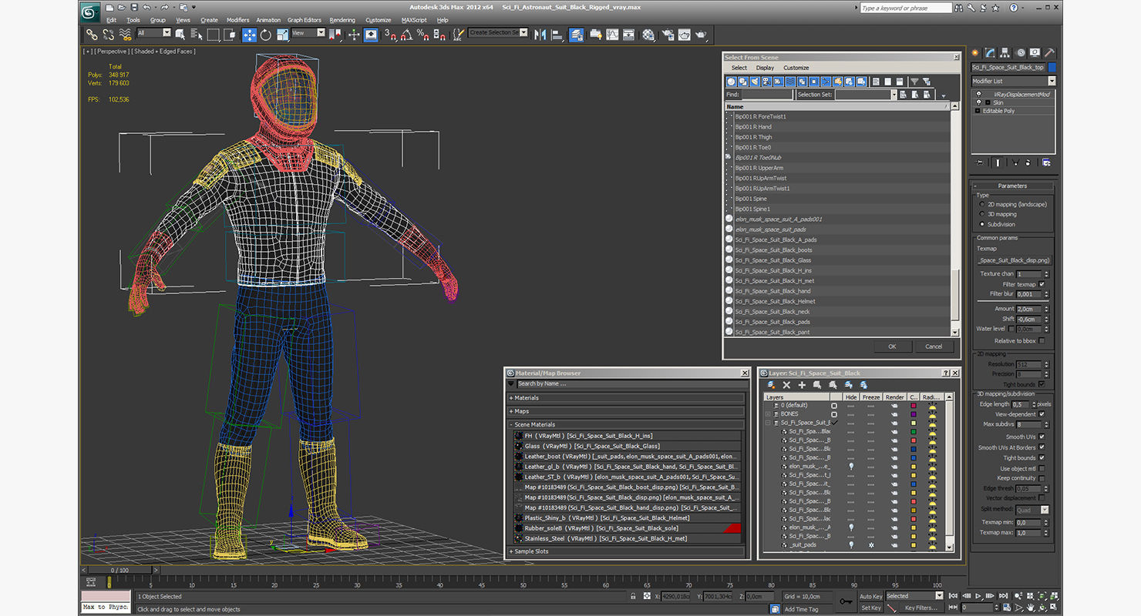Image resolution: width=1141 pixels, height=616 pixels.
Task: Open the MAXScript menu
Action: [414, 20]
